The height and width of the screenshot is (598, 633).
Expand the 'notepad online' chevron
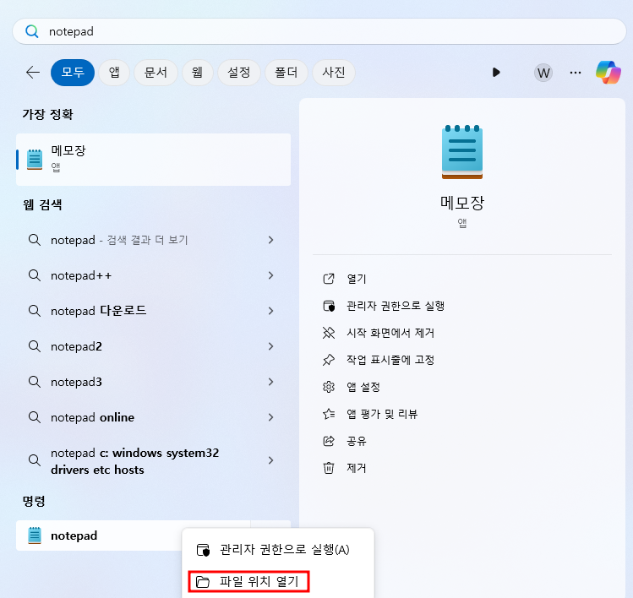point(271,417)
